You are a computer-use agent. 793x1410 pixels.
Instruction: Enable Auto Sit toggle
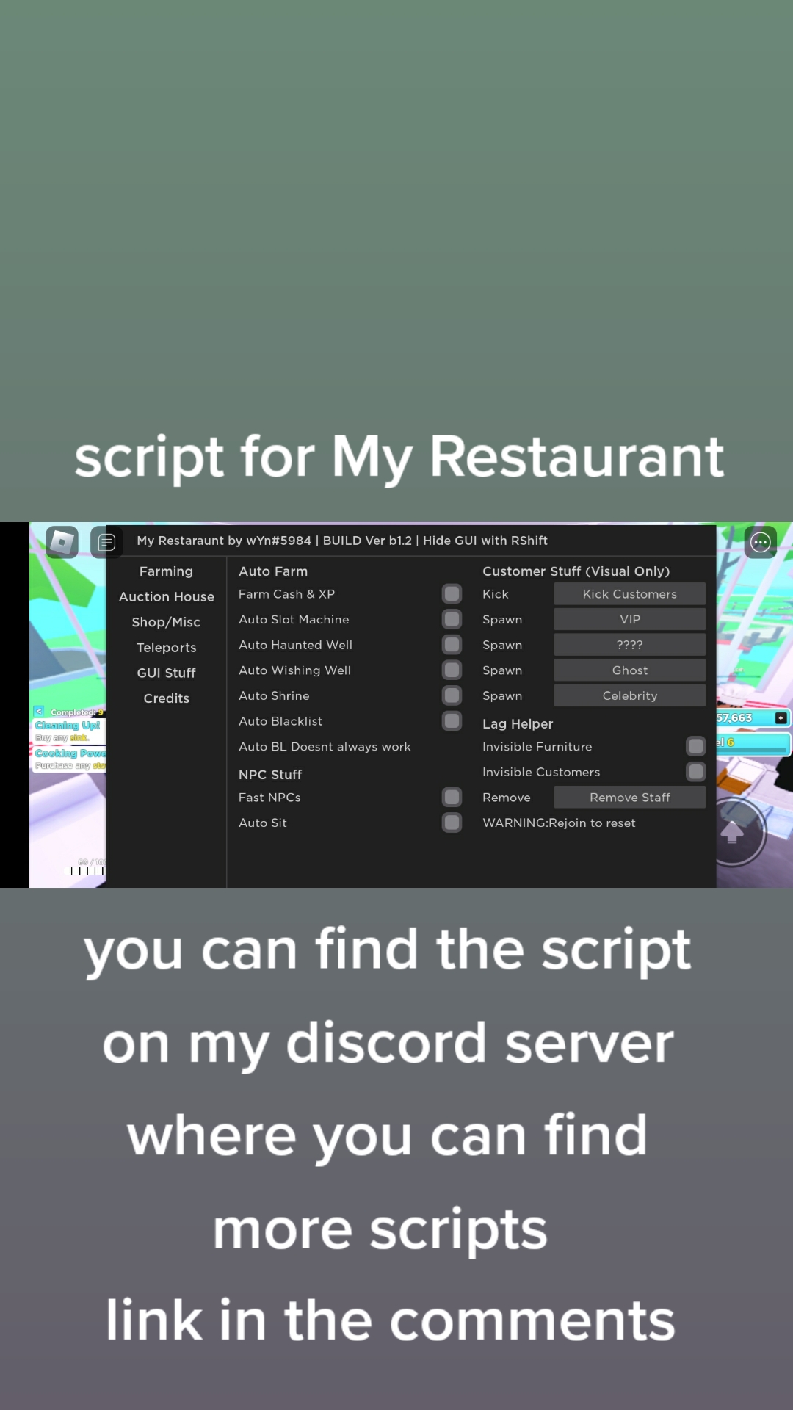pyautogui.click(x=452, y=822)
